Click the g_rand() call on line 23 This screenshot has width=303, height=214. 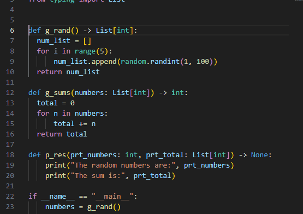[x=104, y=207]
